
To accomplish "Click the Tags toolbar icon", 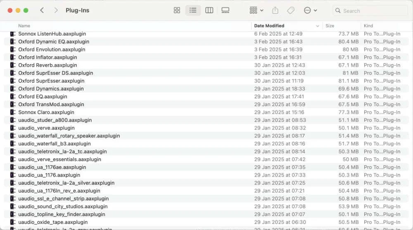I will pos(291,10).
